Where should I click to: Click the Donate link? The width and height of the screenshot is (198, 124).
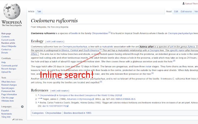[x=5, y=53]
